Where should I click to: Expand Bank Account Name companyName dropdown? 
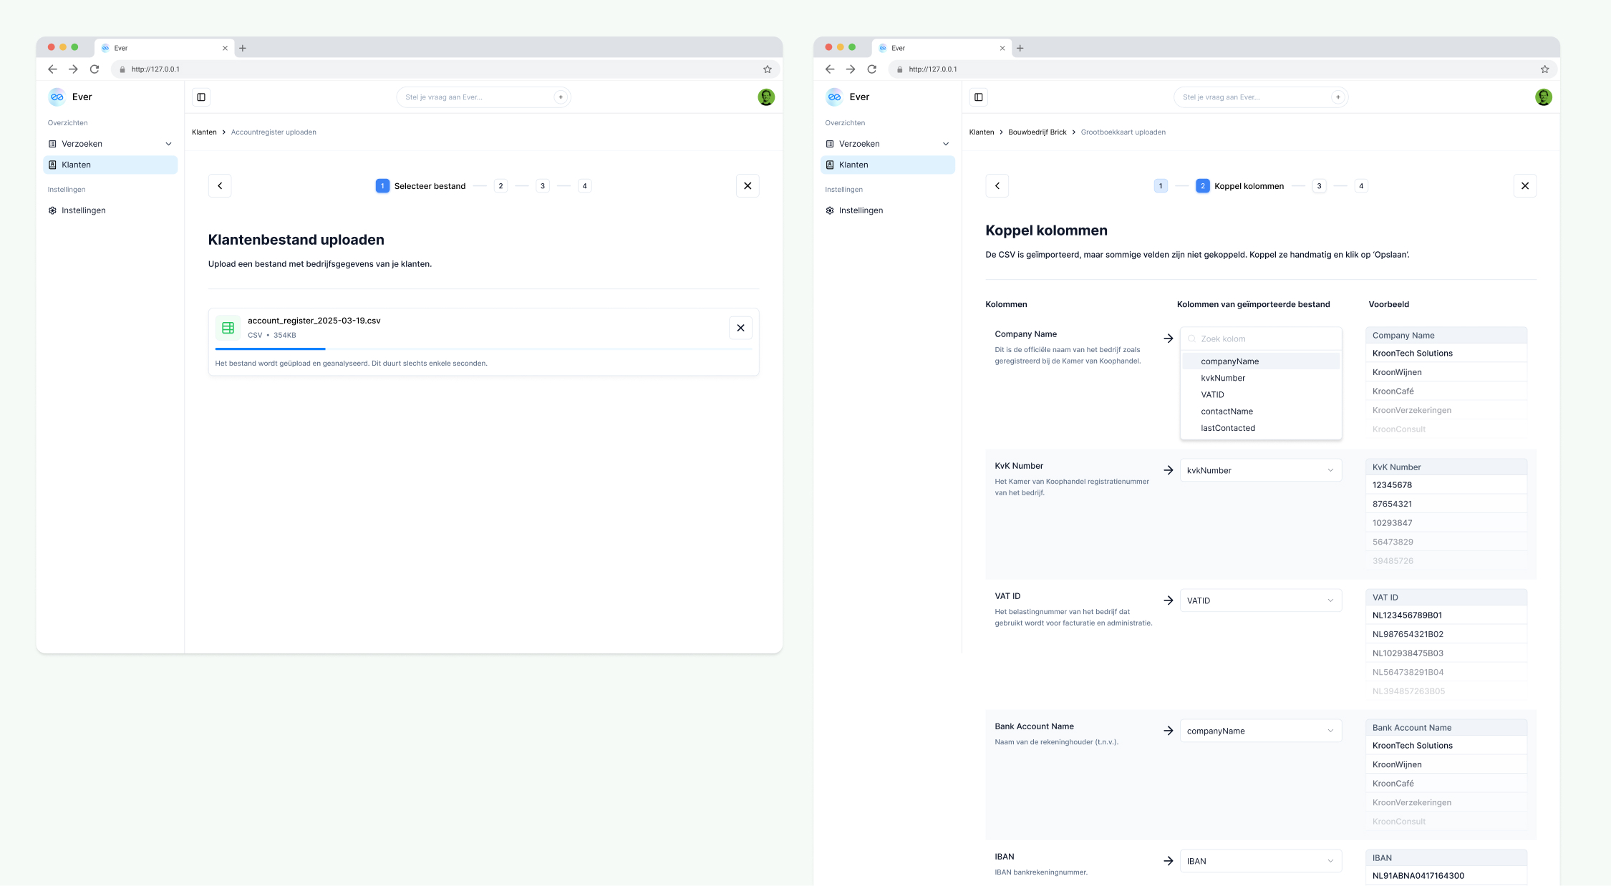[x=1260, y=731]
